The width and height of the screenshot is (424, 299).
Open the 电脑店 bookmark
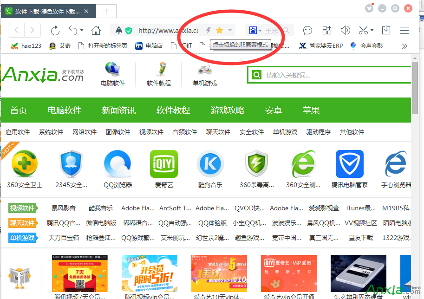point(149,46)
